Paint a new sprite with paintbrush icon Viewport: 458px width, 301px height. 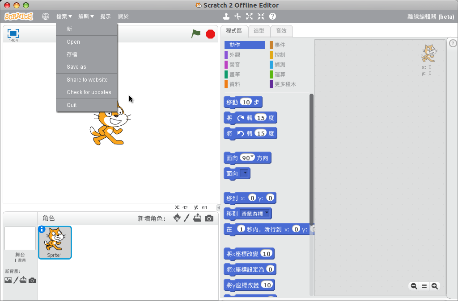(x=187, y=218)
